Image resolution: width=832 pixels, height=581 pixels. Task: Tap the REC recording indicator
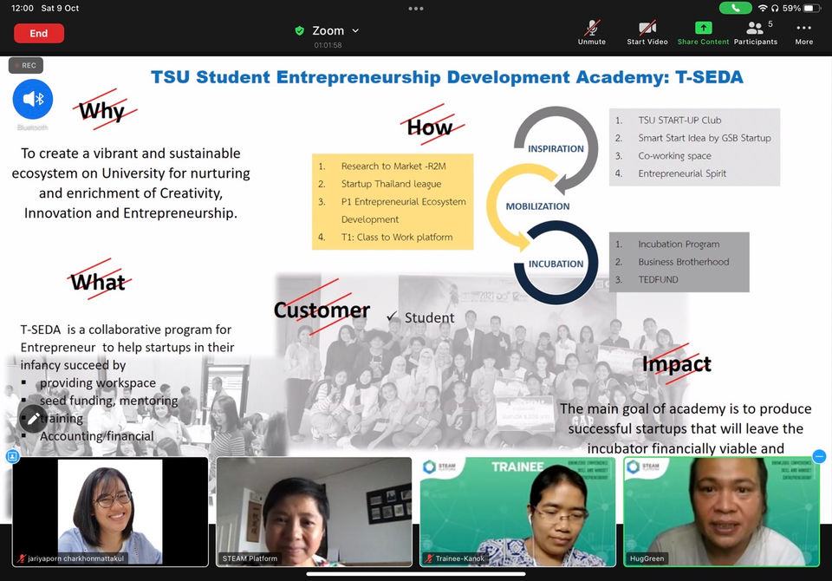pos(25,65)
